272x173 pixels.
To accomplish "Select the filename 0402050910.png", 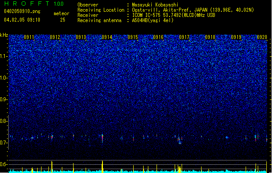I will click(22, 11).
